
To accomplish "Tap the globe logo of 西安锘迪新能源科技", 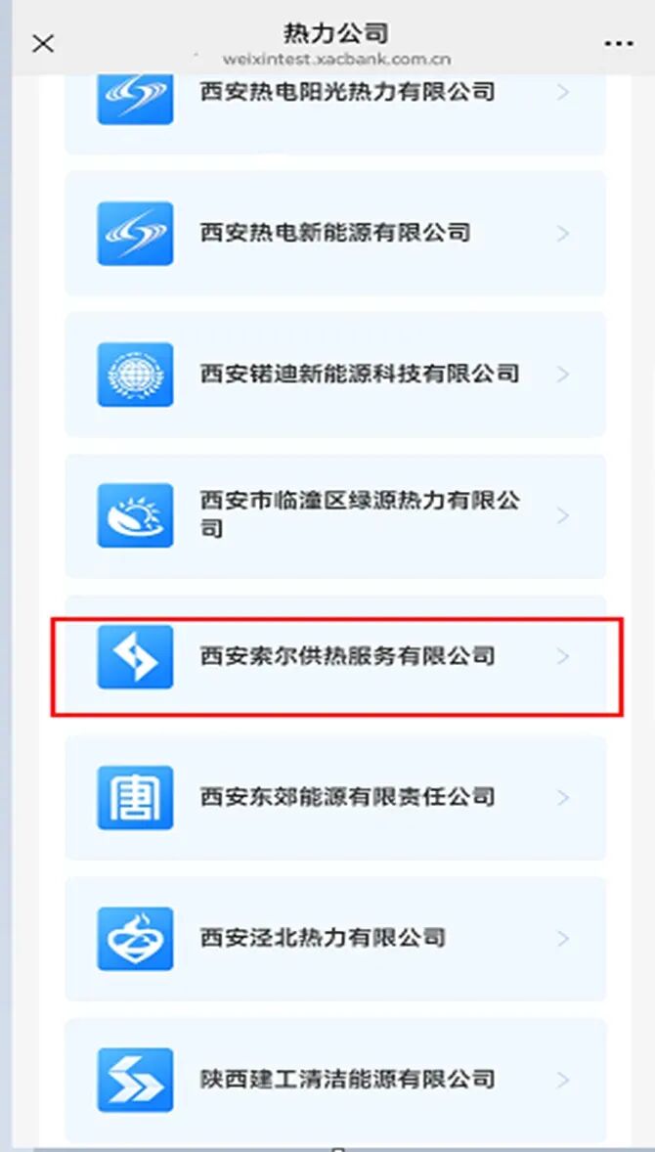I will pos(136,375).
